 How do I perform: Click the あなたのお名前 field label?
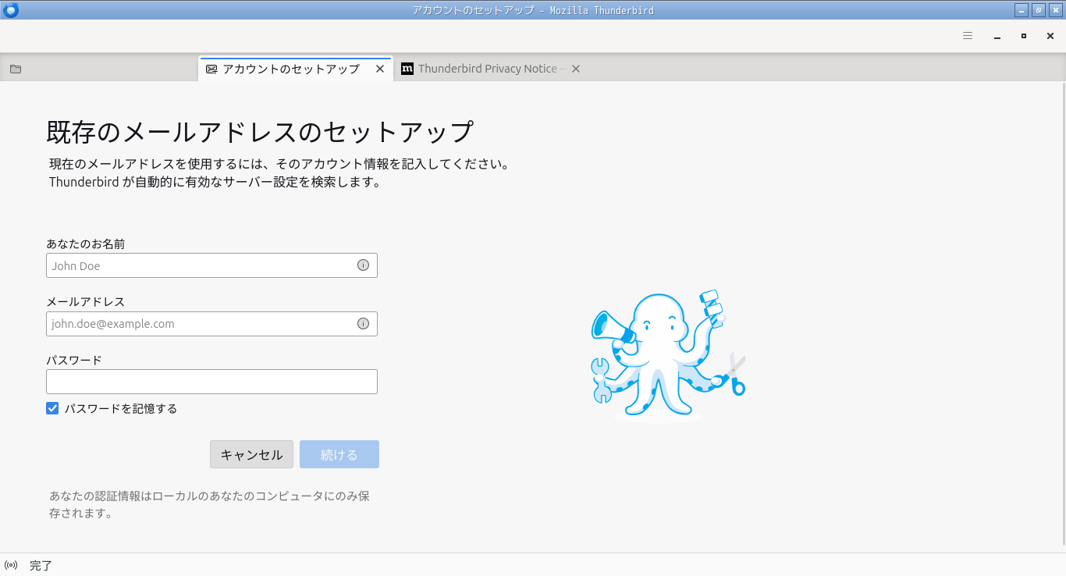pos(86,244)
